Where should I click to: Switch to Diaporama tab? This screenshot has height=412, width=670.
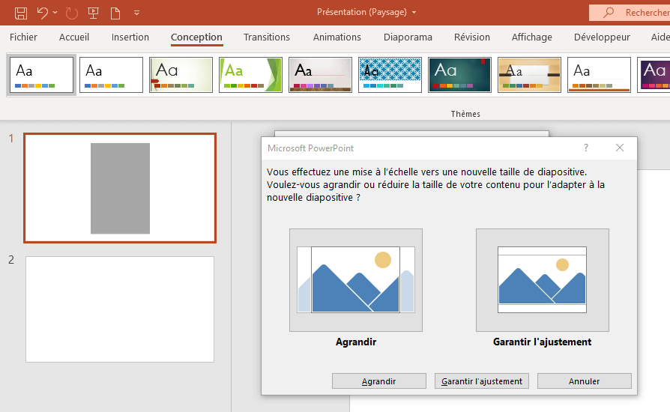(408, 37)
